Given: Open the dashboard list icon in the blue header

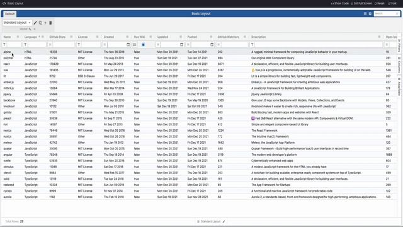Looking at the screenshot, I should [x=365, y=14].
